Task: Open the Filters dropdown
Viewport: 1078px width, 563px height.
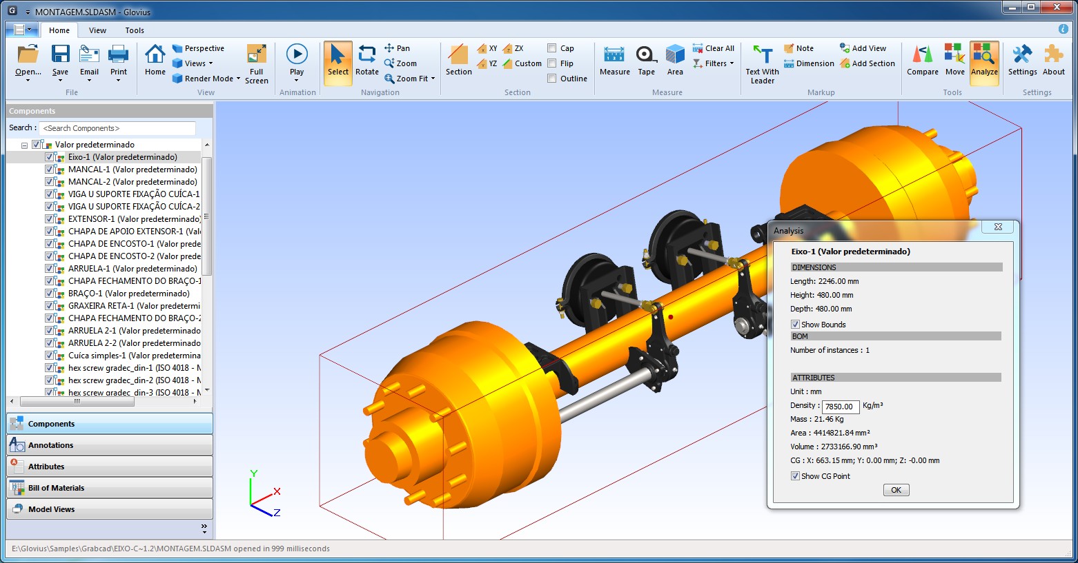Action: pos(714,63)
